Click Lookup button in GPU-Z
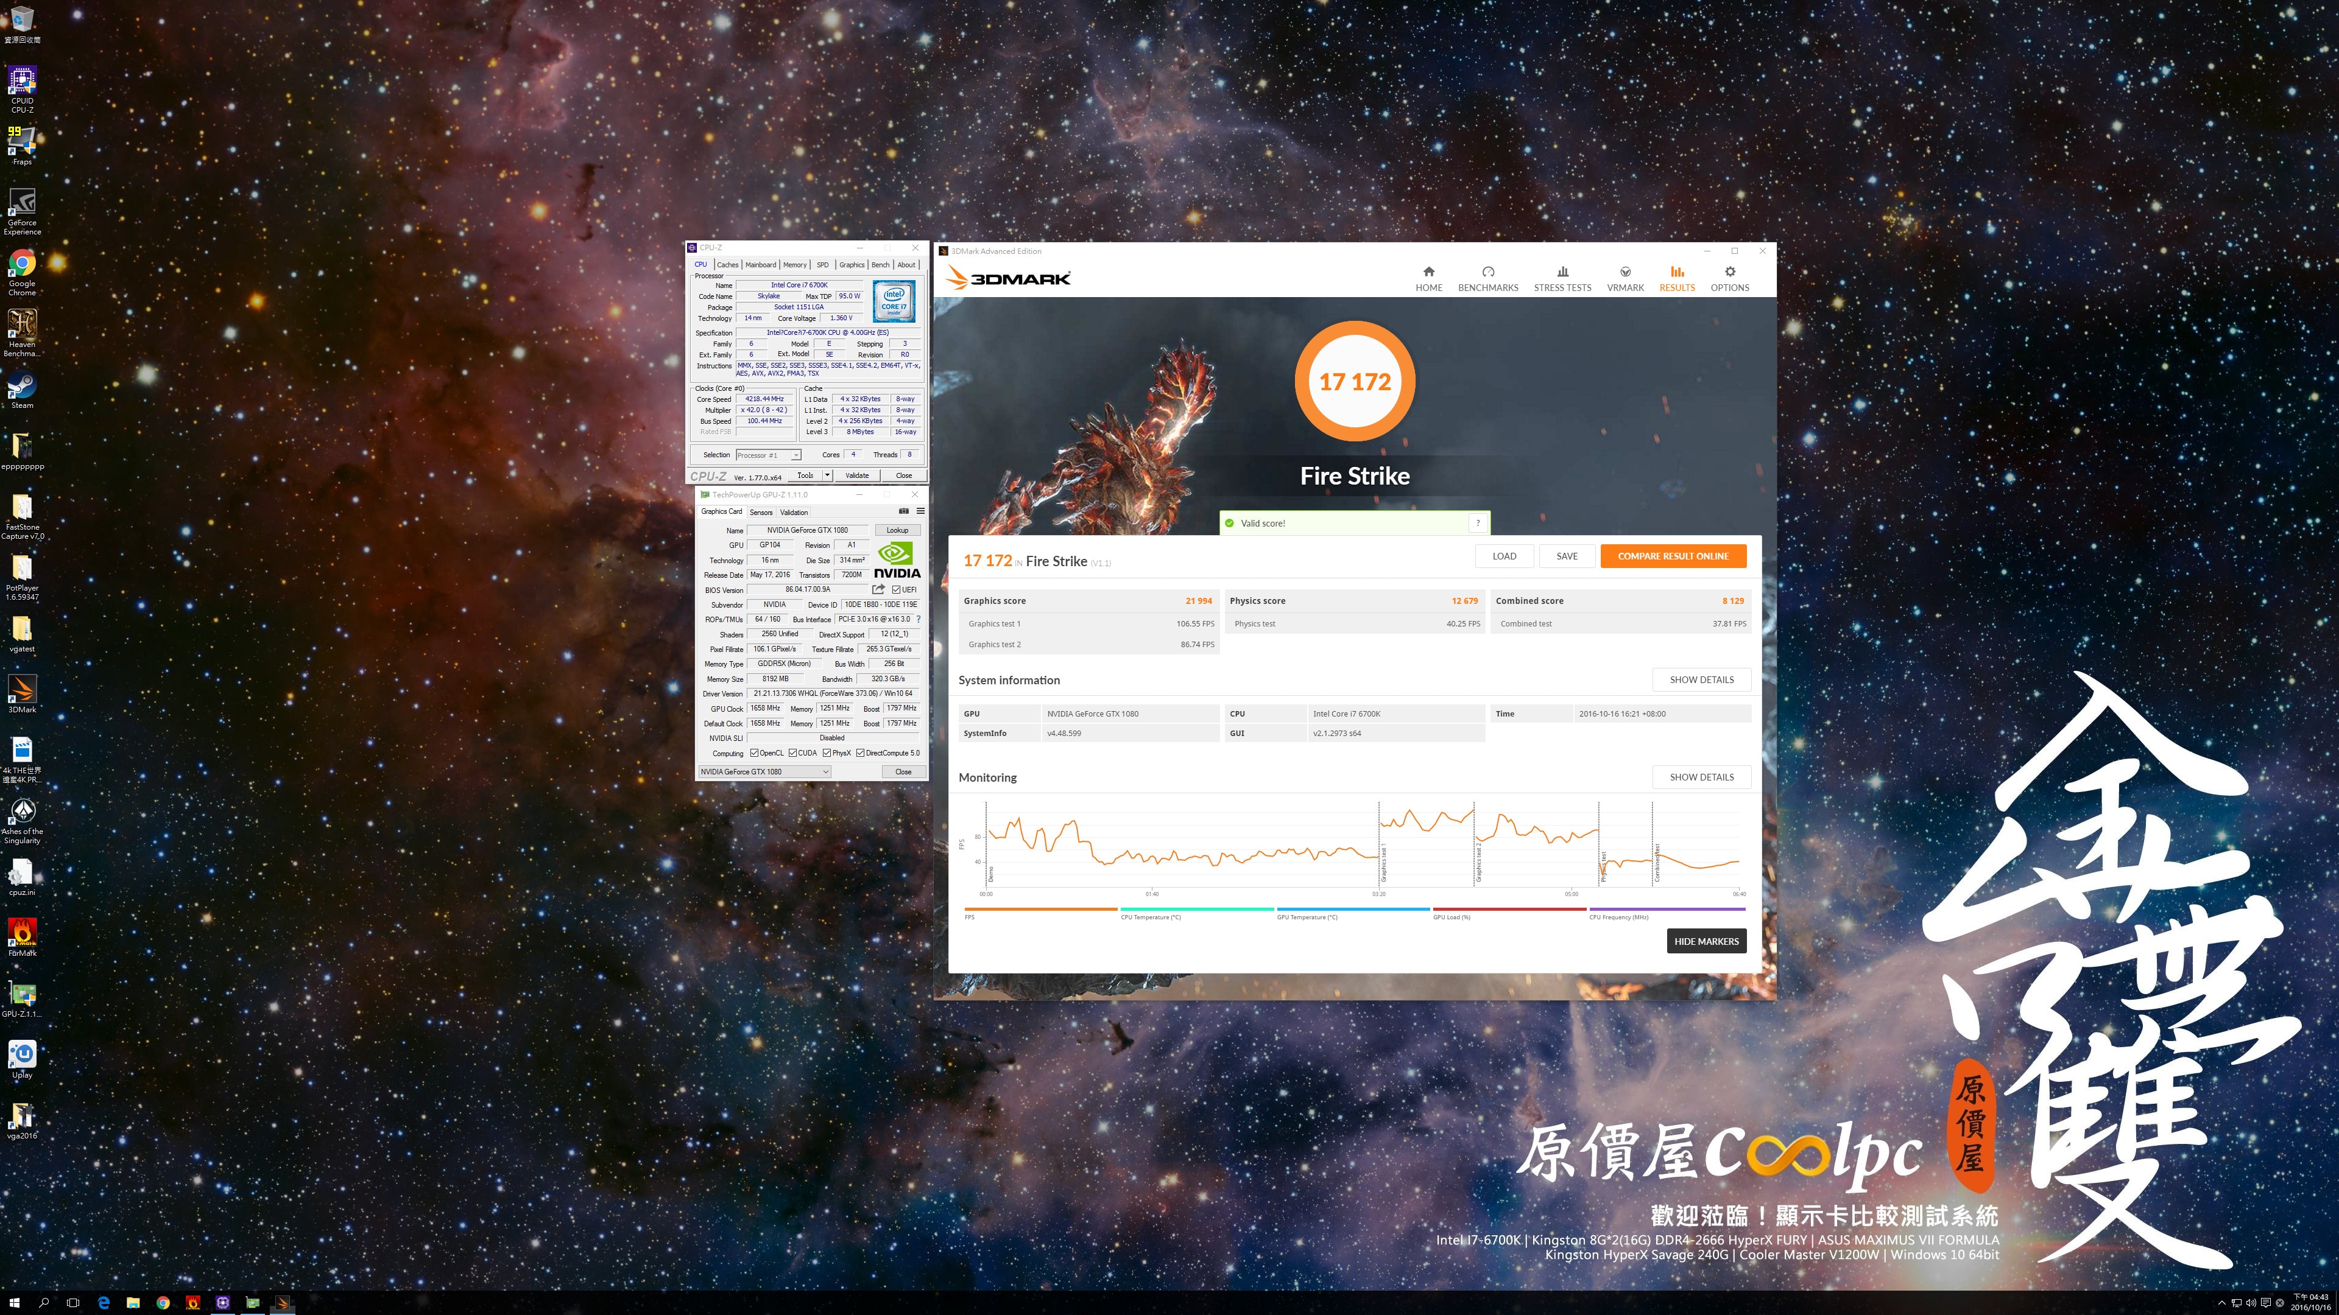The width and height of the screenshot is (2339, 1315). (897, 530)
